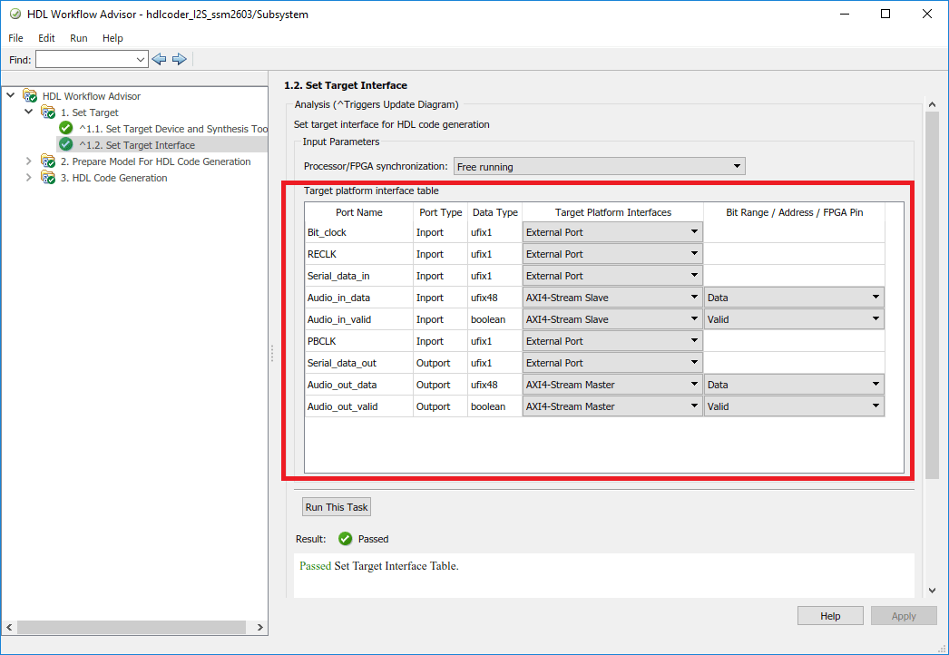The height and width of the screenshot is (655, 949).
Task: Click the HDL Code Generation folder icon
Action: (48, 178)
